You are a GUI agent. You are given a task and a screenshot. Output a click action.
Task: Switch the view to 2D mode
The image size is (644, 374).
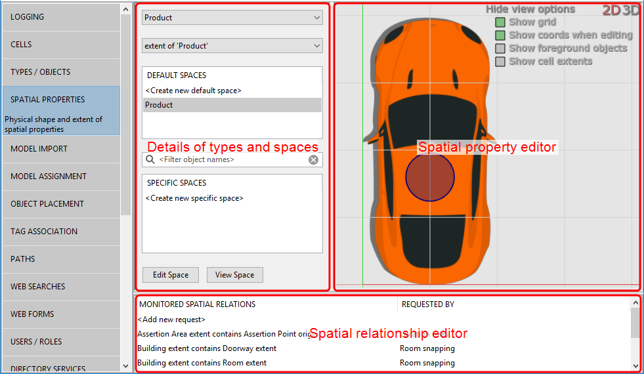pos(612,10)
